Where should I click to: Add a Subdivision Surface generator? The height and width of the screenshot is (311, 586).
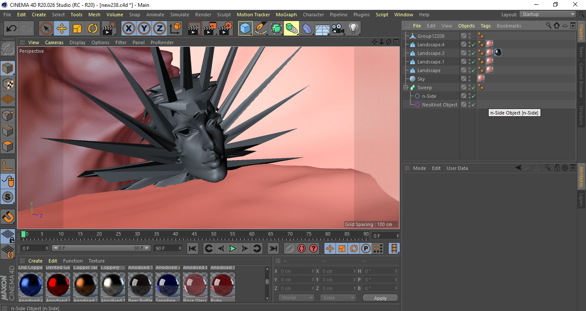(276, 29)
